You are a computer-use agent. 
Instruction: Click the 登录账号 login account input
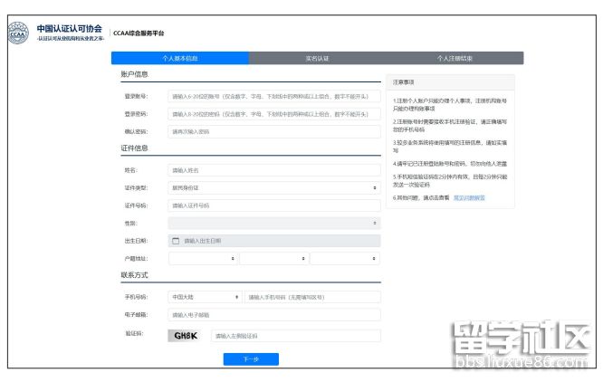click(x=273, y=96)
